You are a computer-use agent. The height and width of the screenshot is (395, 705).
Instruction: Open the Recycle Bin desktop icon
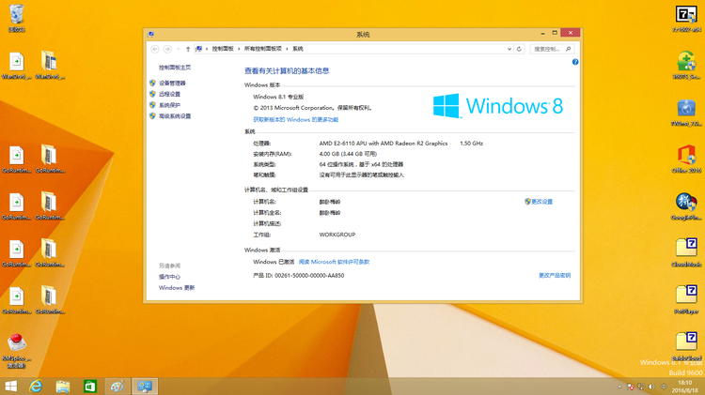pyautogui.click(x=17, y=18)
